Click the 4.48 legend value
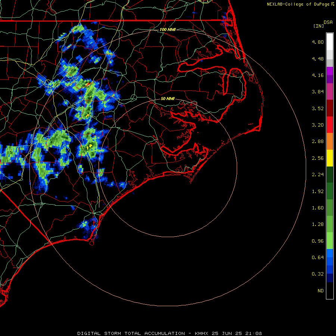 [318, 59]
